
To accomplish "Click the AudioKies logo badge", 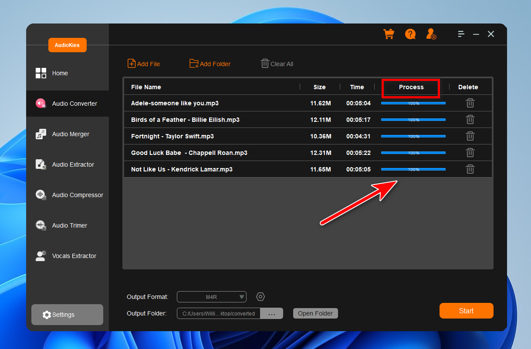I will click(67, 45).
